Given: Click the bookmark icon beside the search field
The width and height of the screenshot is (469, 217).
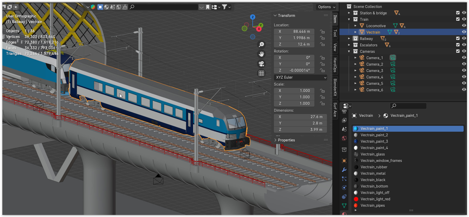Looking at the screenshot, I should click(208, 7).
